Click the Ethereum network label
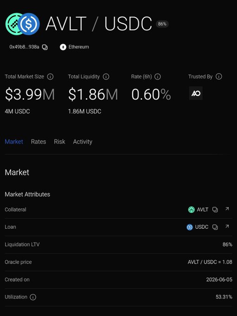The height and width of the screenshot is (316, 237). pos(79,47)
